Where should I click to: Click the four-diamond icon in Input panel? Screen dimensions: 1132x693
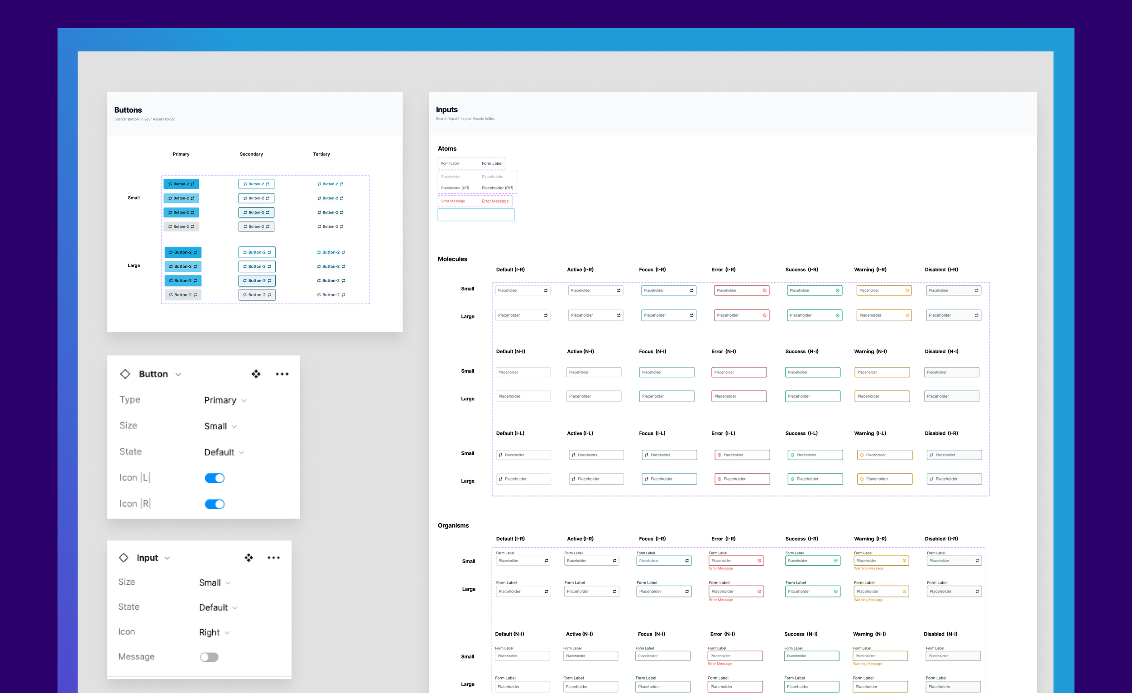pyautogui.click(x=249, y=558)
